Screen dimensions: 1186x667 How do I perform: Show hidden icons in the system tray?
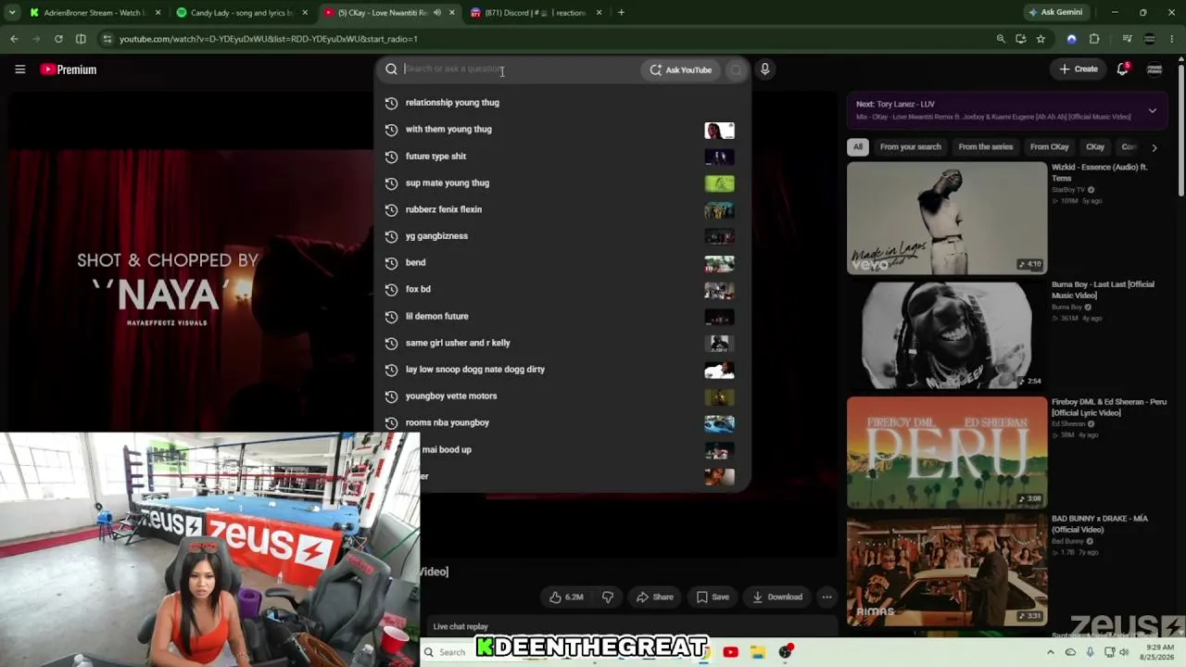pyautogui.click(x=1050, y=652)
